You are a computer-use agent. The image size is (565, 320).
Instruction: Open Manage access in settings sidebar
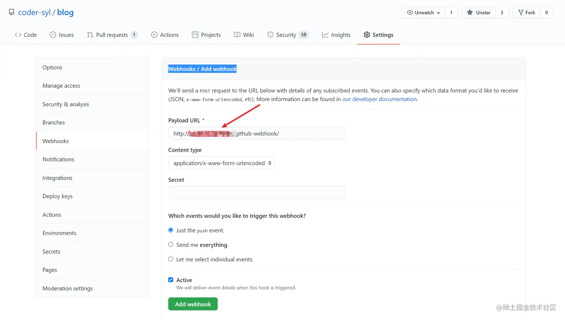(92, 86)
